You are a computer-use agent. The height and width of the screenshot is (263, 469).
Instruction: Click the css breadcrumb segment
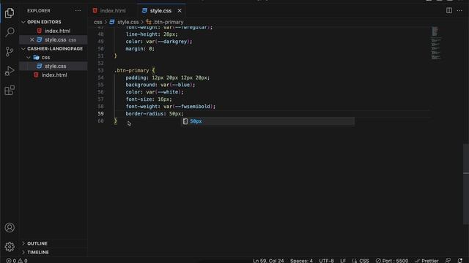pos(97,22)
